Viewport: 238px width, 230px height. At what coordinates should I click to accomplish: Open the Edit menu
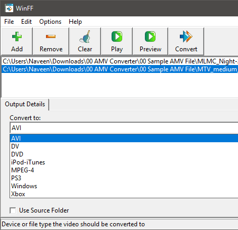(x=26, y=22)
